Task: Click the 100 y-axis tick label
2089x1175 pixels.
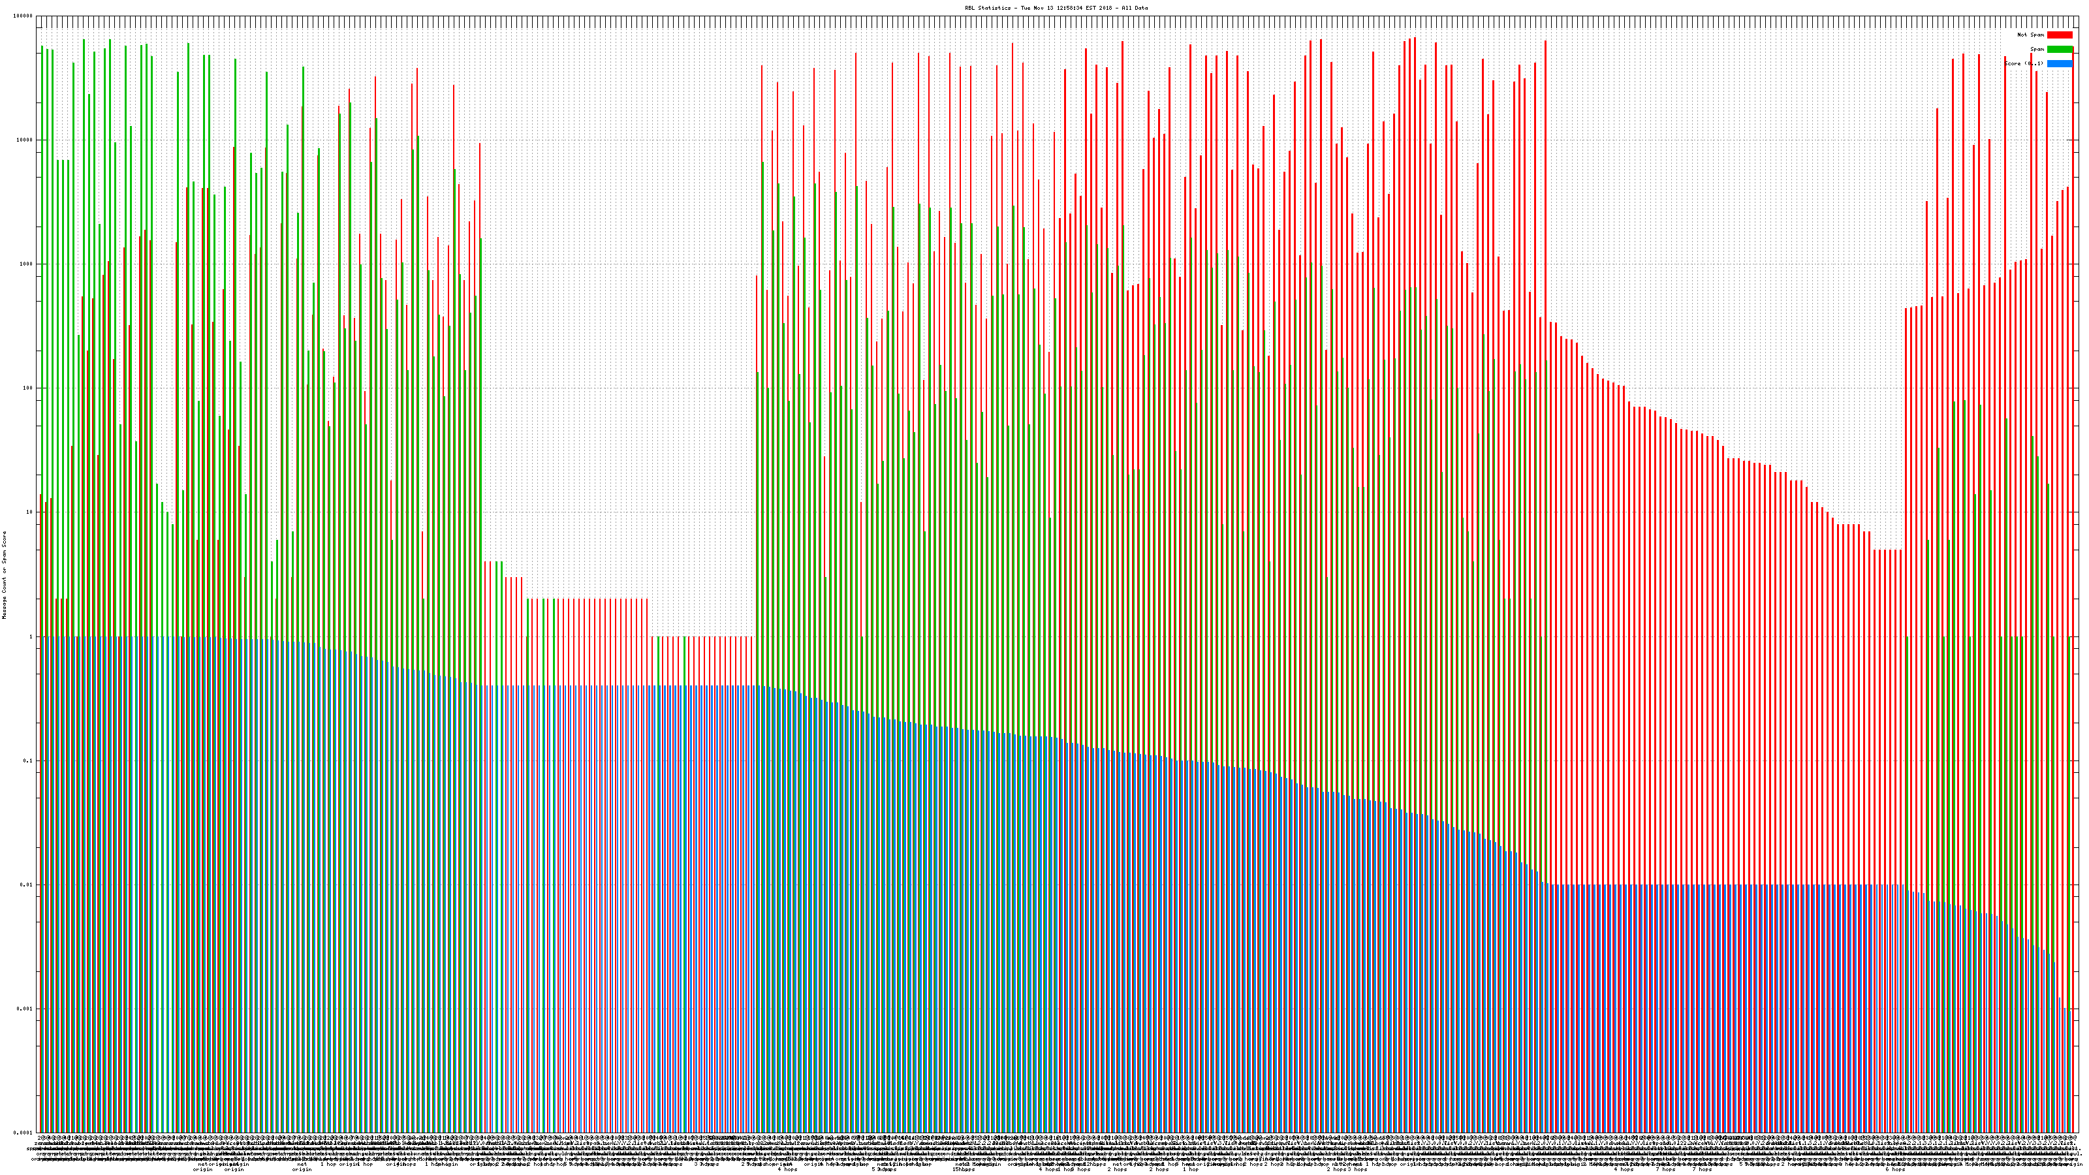Action: click(x=28, y=388)
